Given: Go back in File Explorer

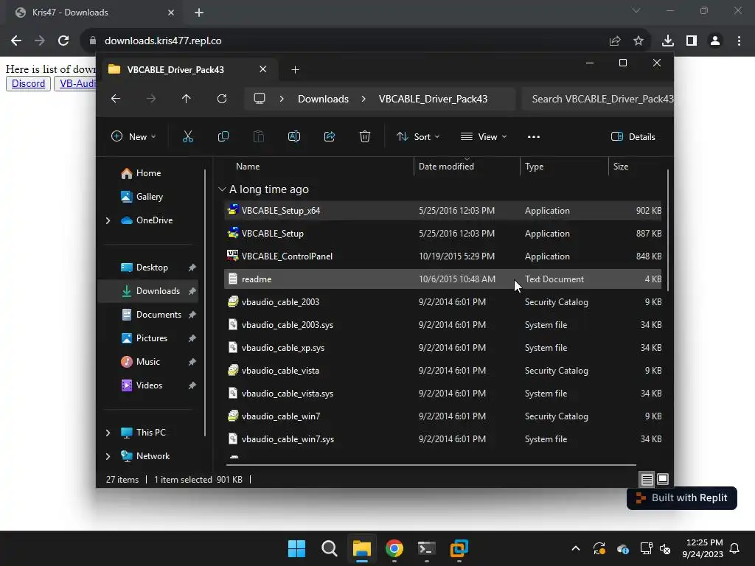Looking at the screenshot, I should coord(116,99).
